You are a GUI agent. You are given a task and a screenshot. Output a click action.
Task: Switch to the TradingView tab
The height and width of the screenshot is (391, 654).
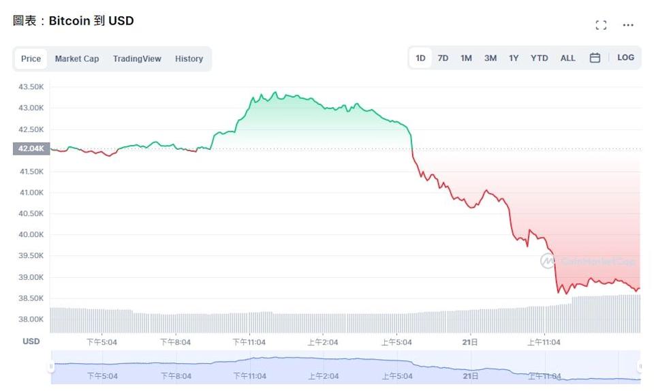(136, 59)
